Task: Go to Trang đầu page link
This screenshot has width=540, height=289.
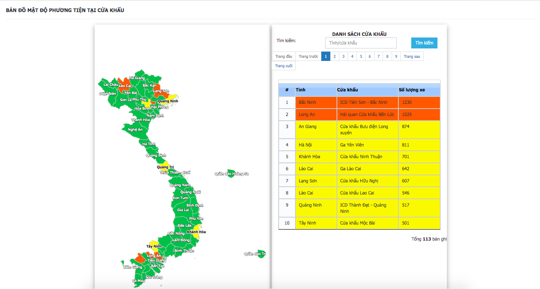Action: point(284,57)
